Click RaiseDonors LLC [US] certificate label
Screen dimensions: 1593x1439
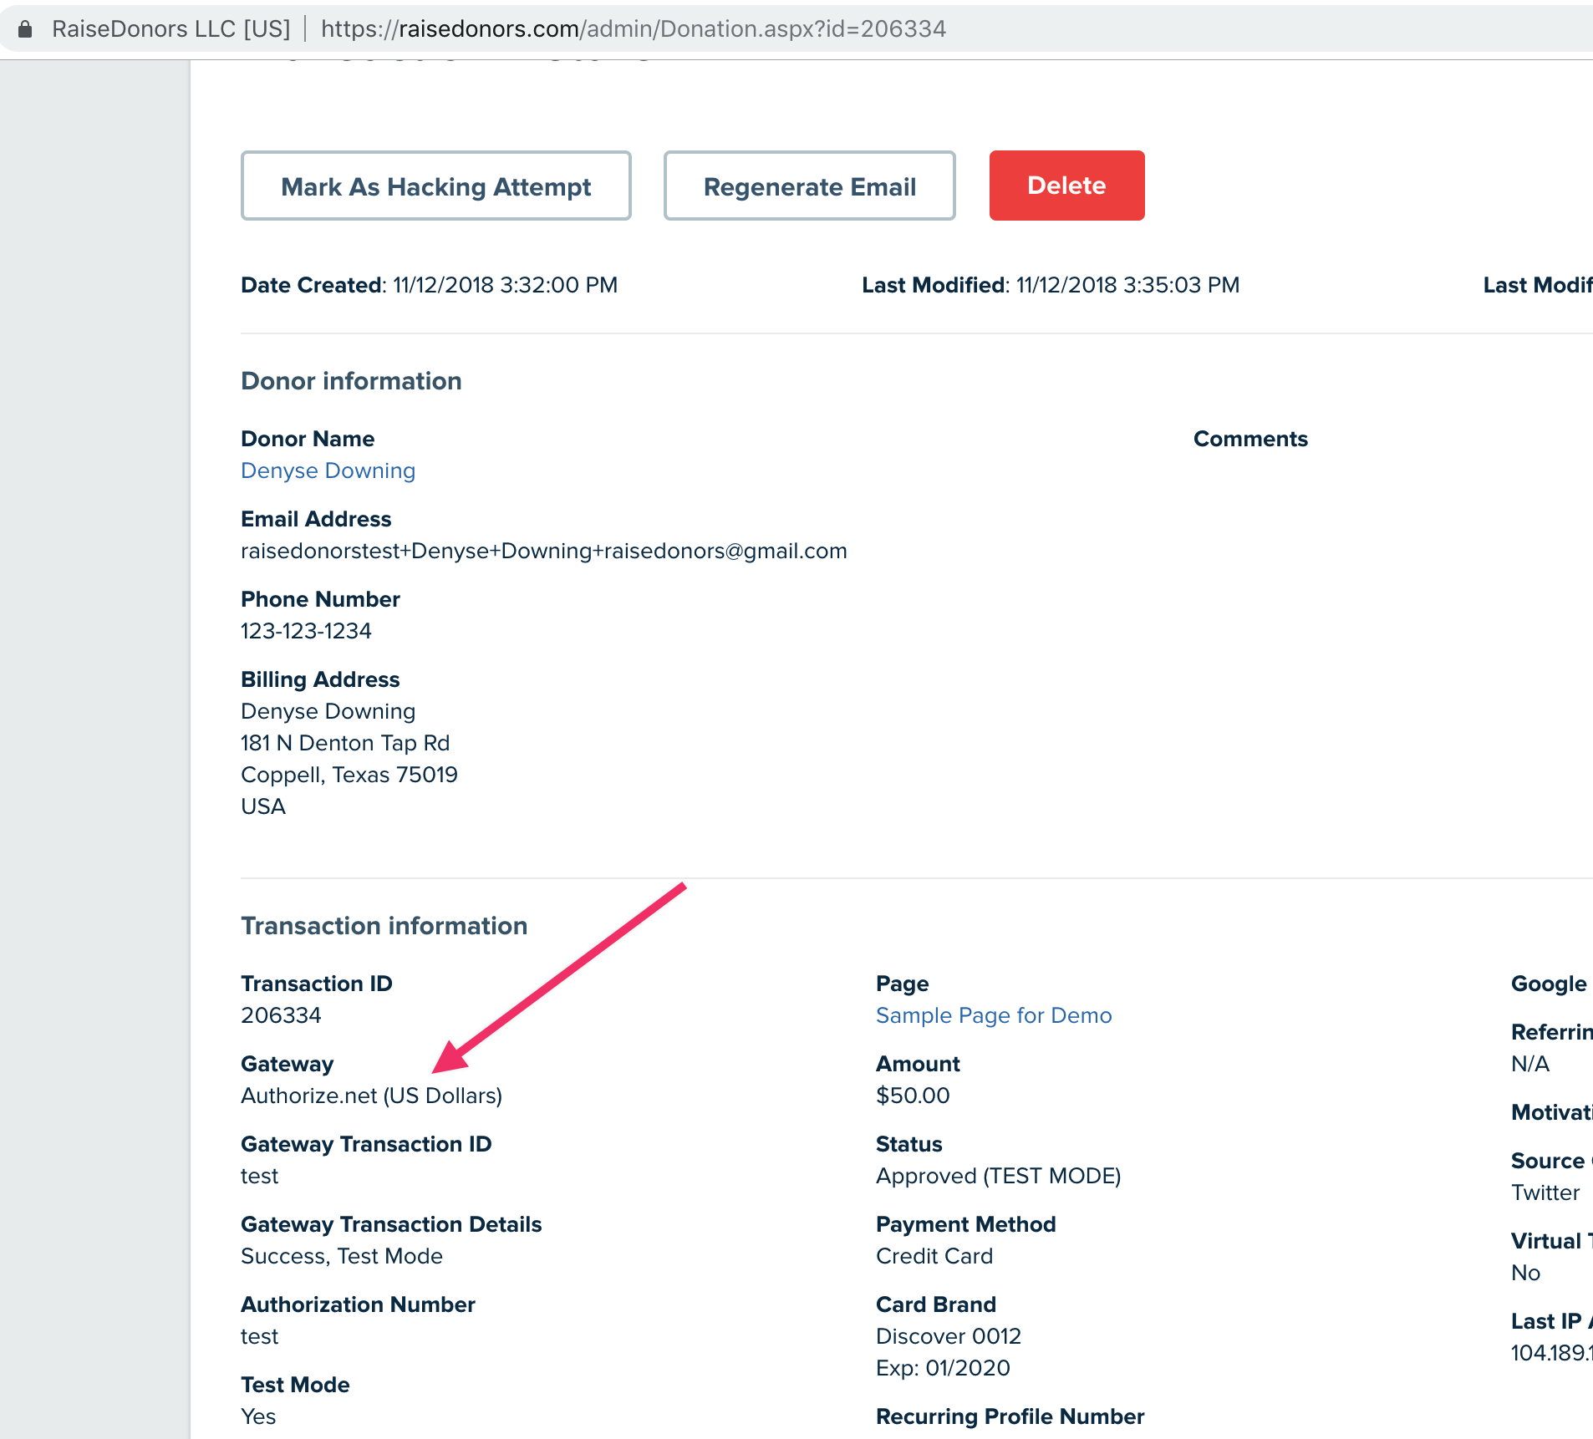pyautogui.click(x=170, y=29)
